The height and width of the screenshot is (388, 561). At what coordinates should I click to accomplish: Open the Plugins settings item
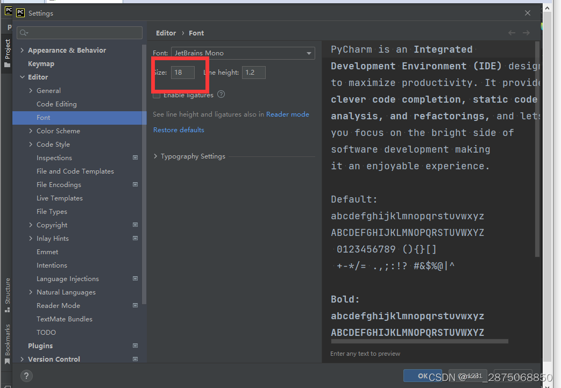pyautogui.click(x=40, y=346)
